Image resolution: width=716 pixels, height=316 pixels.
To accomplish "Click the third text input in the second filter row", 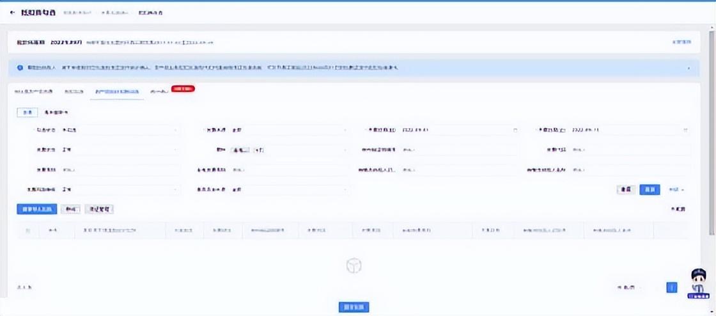I will [x=460, y=150].
